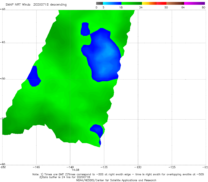Click the color bar label '64'
This screenshot has width=208, height=182.
(x=183, y=8)
